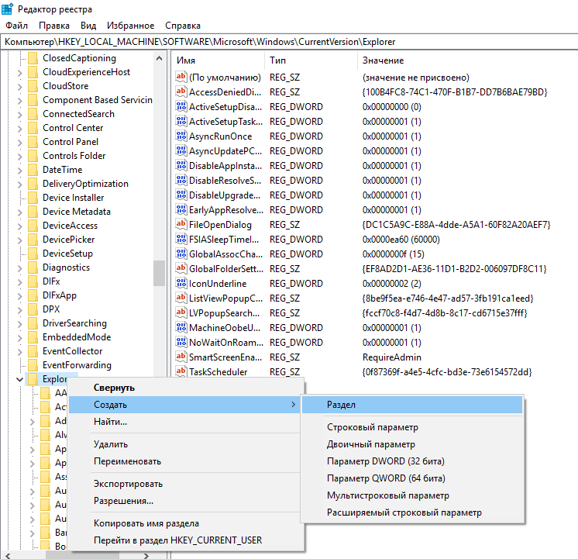Click the DWORD icon of MachineOobeU... value

(181, 328)
